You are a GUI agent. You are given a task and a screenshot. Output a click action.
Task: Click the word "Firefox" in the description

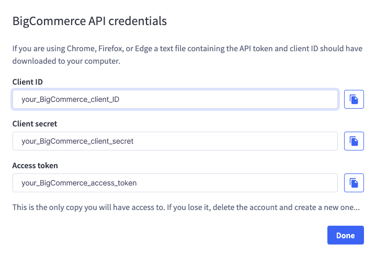(x=110, y=49)
